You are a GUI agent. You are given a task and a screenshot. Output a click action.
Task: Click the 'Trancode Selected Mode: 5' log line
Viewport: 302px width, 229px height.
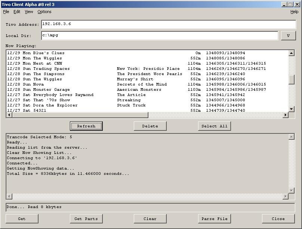tap(39, 137)
